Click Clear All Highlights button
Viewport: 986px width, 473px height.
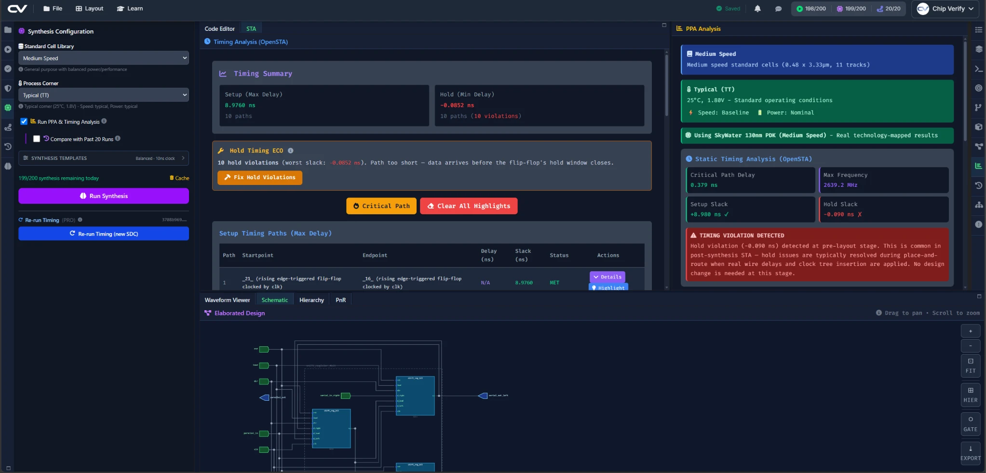pos(469,206)
